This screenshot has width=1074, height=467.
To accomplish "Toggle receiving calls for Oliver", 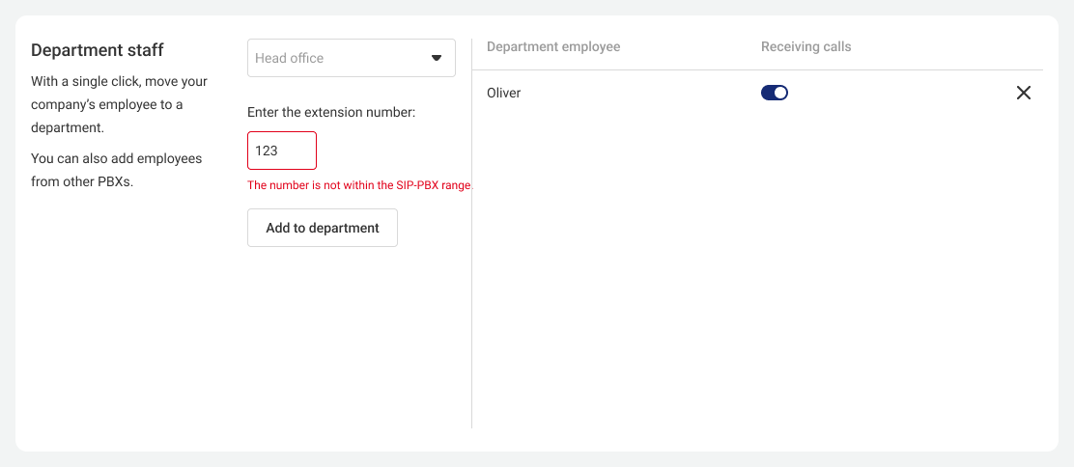I will 775,93.
